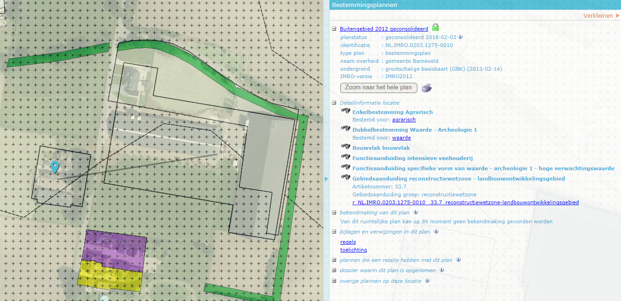Select Dubbelbestemming Waarde - Archeologie 1 heading
This screenshot has width=621, height=301.
415,130
